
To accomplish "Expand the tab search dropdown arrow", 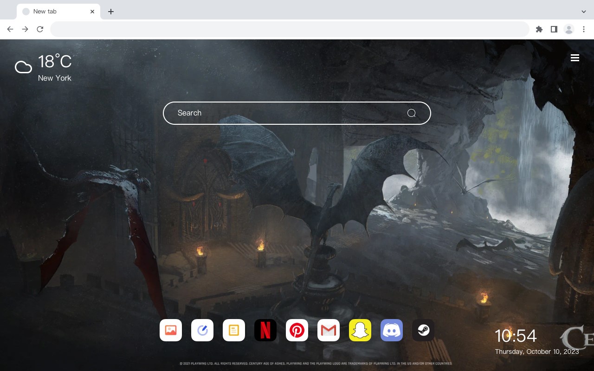I will (x=584, y=12).
